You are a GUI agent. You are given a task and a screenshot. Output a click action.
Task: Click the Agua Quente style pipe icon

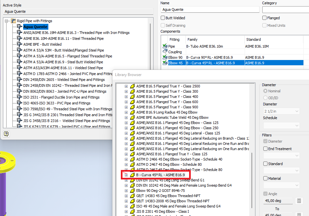coord(20,26)
